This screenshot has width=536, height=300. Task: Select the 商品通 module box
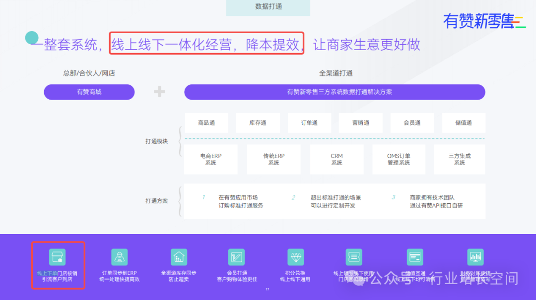(206, 122)
